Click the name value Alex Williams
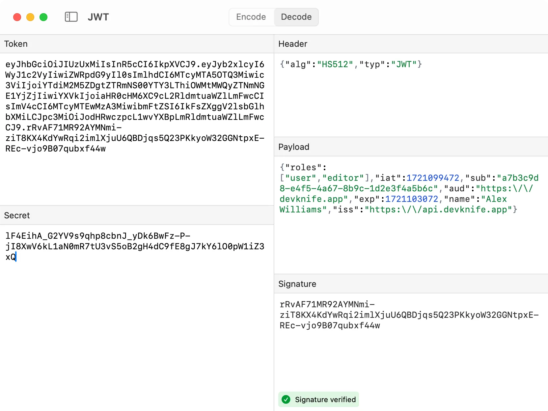 click(x=494, y=199)
